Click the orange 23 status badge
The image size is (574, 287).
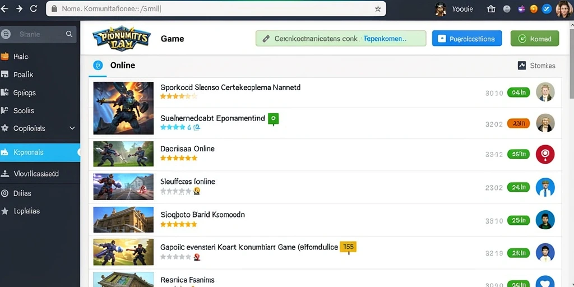click(x=519, y=124)
